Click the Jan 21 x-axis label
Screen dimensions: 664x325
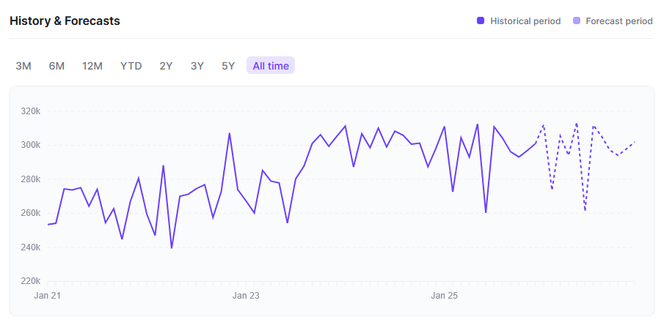click(x=46, y=296)
